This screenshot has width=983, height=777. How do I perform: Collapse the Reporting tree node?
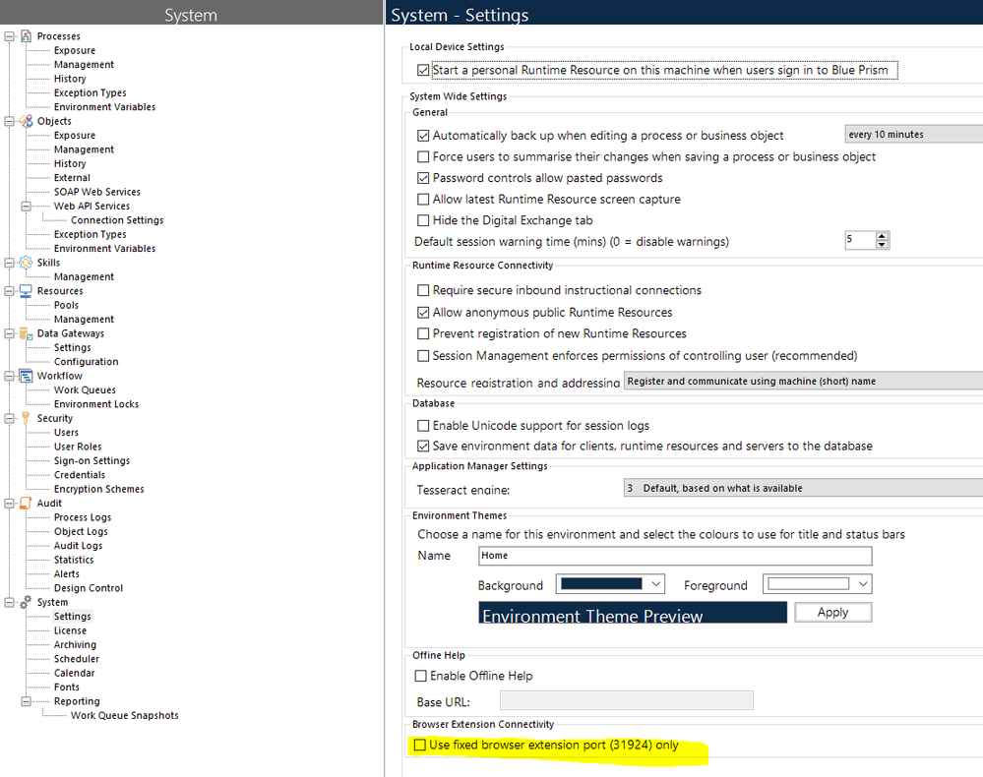tap(26, 701)
